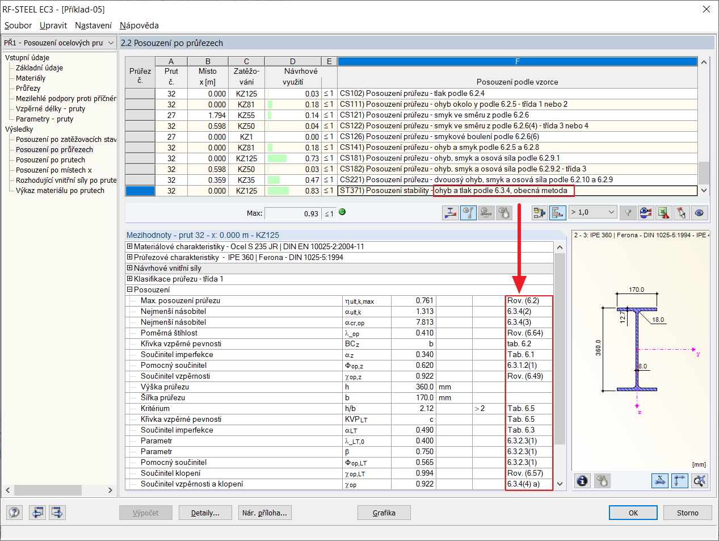Open the '> 1,0' ratio filter dropdown
This screenshot has width=719, height=541.
point(592,212)
